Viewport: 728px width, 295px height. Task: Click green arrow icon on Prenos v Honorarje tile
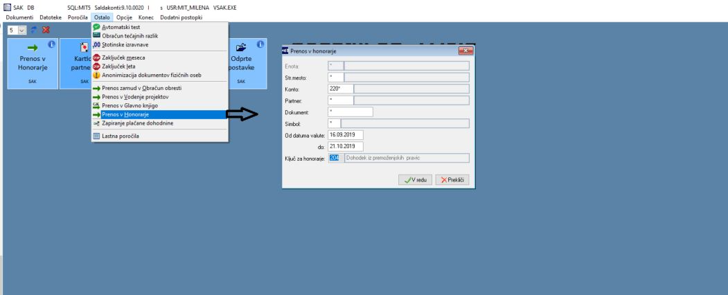(33, 47)
